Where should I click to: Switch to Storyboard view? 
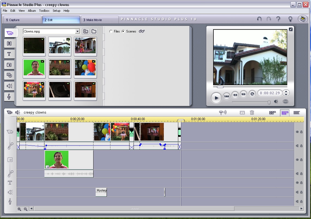[x=272, y=113]
